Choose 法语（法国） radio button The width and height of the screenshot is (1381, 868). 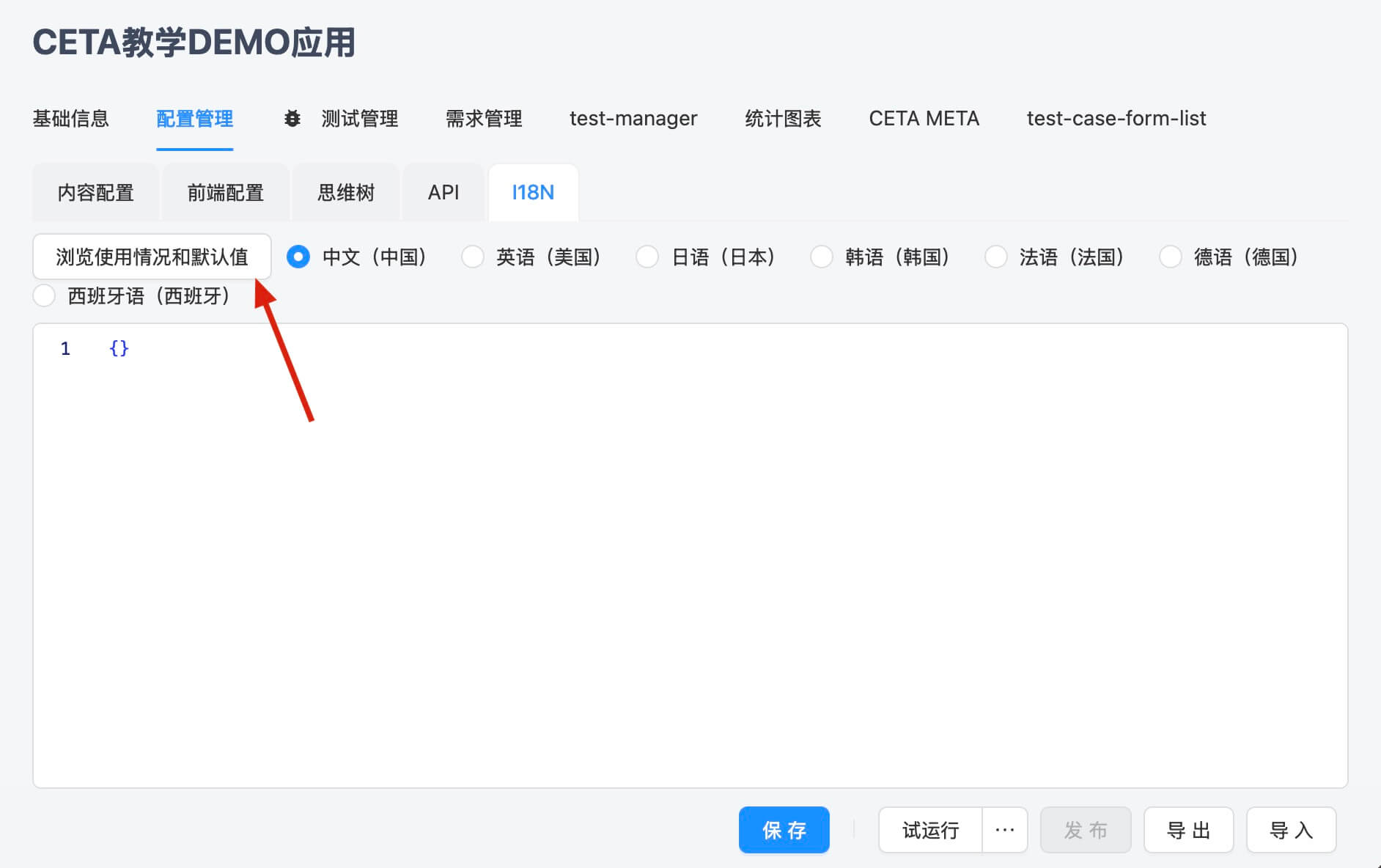[996, 257]
